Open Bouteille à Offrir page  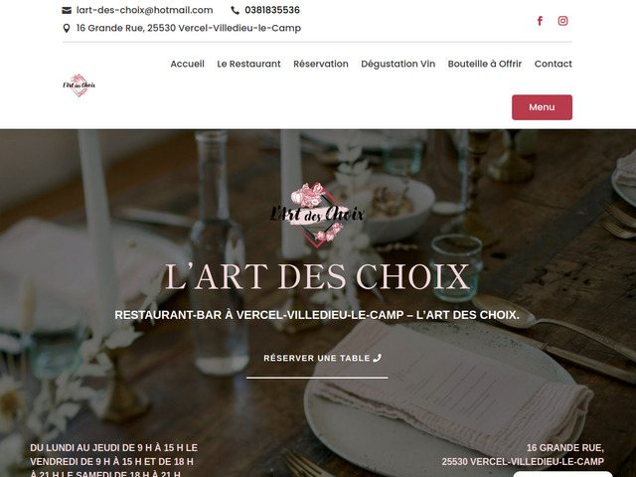[485, 64]
